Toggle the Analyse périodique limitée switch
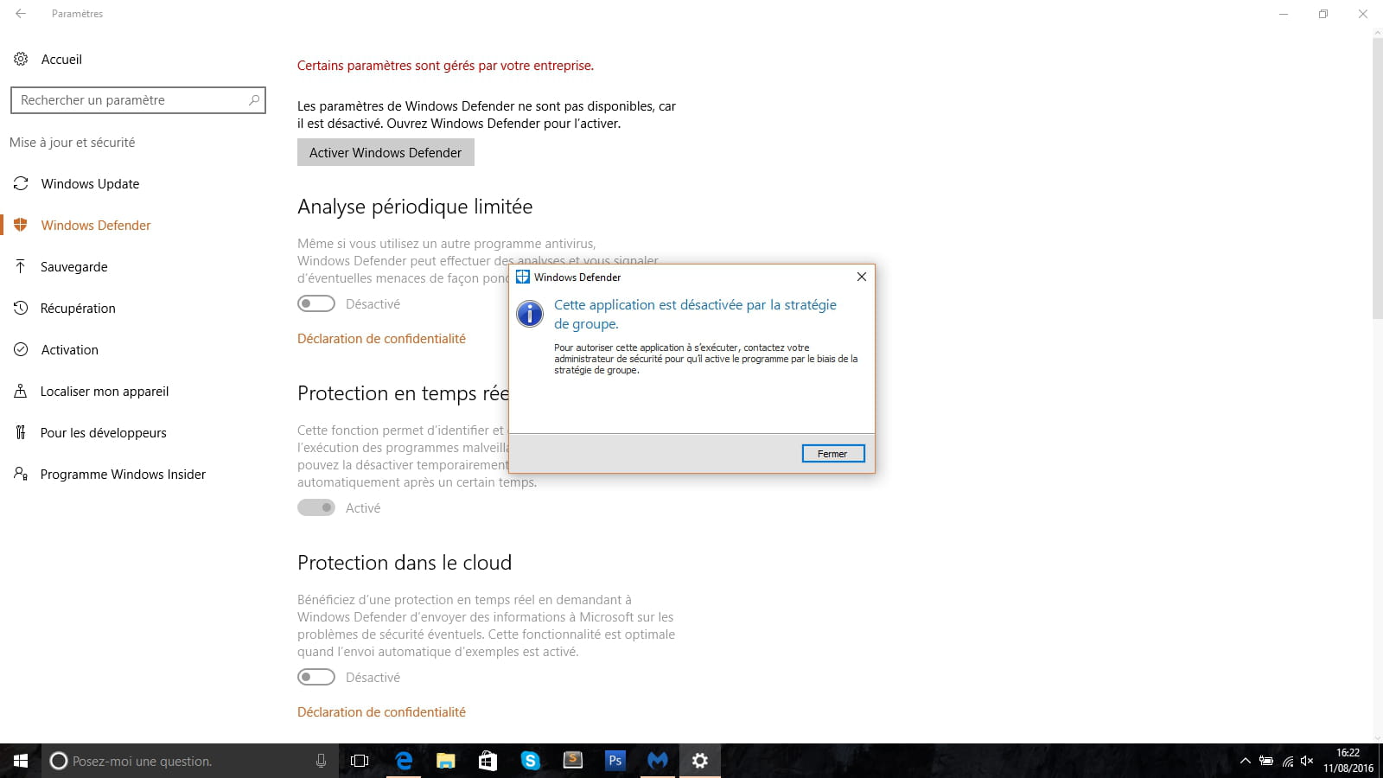The width and height of the screenshot is (1383, 778). pos(316,304)
